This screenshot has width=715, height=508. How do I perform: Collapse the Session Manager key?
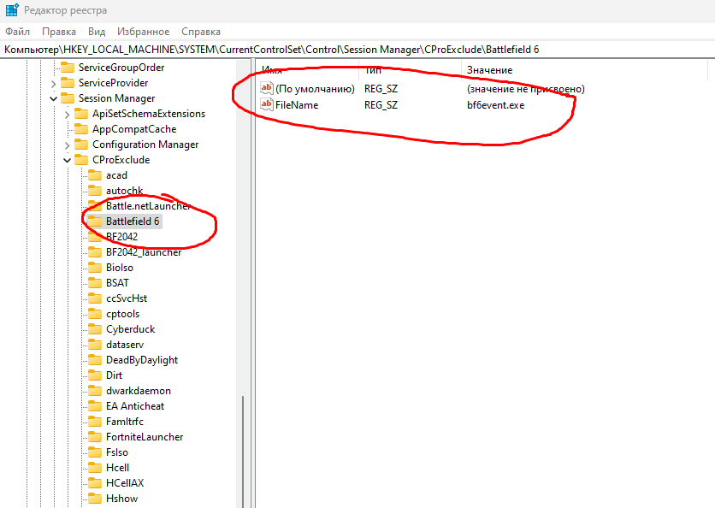(53, 98)
